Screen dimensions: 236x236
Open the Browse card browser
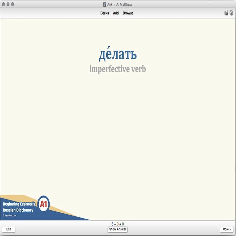[x=128, y=13]
